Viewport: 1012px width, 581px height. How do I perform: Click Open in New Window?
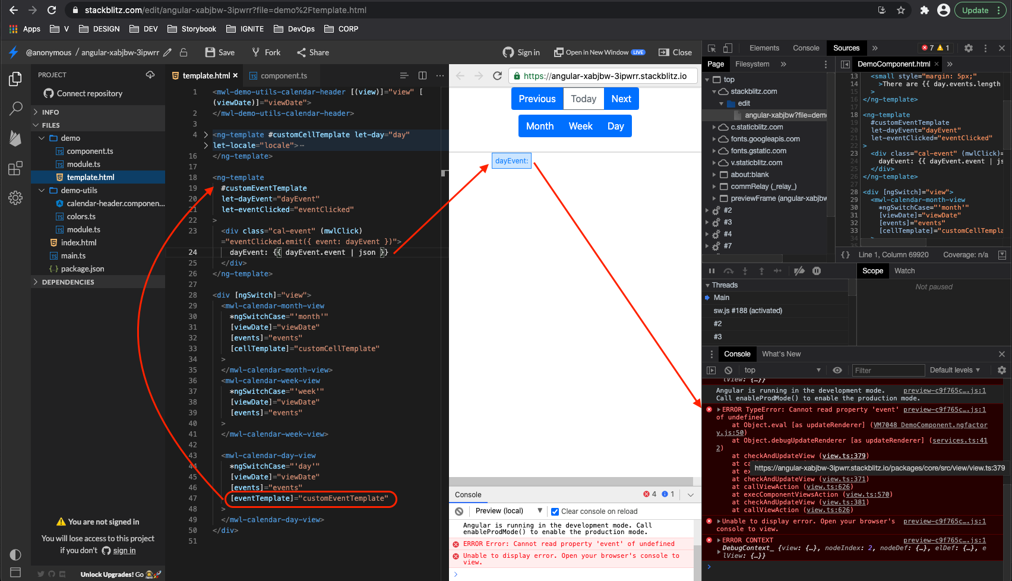pos(599,52)
